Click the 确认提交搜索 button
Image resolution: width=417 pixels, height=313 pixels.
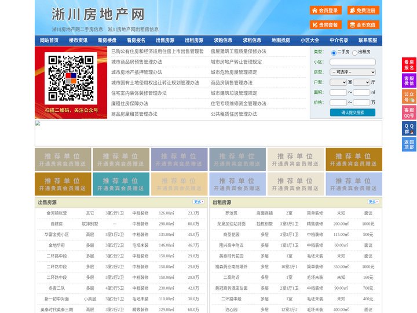coord(353,112)
